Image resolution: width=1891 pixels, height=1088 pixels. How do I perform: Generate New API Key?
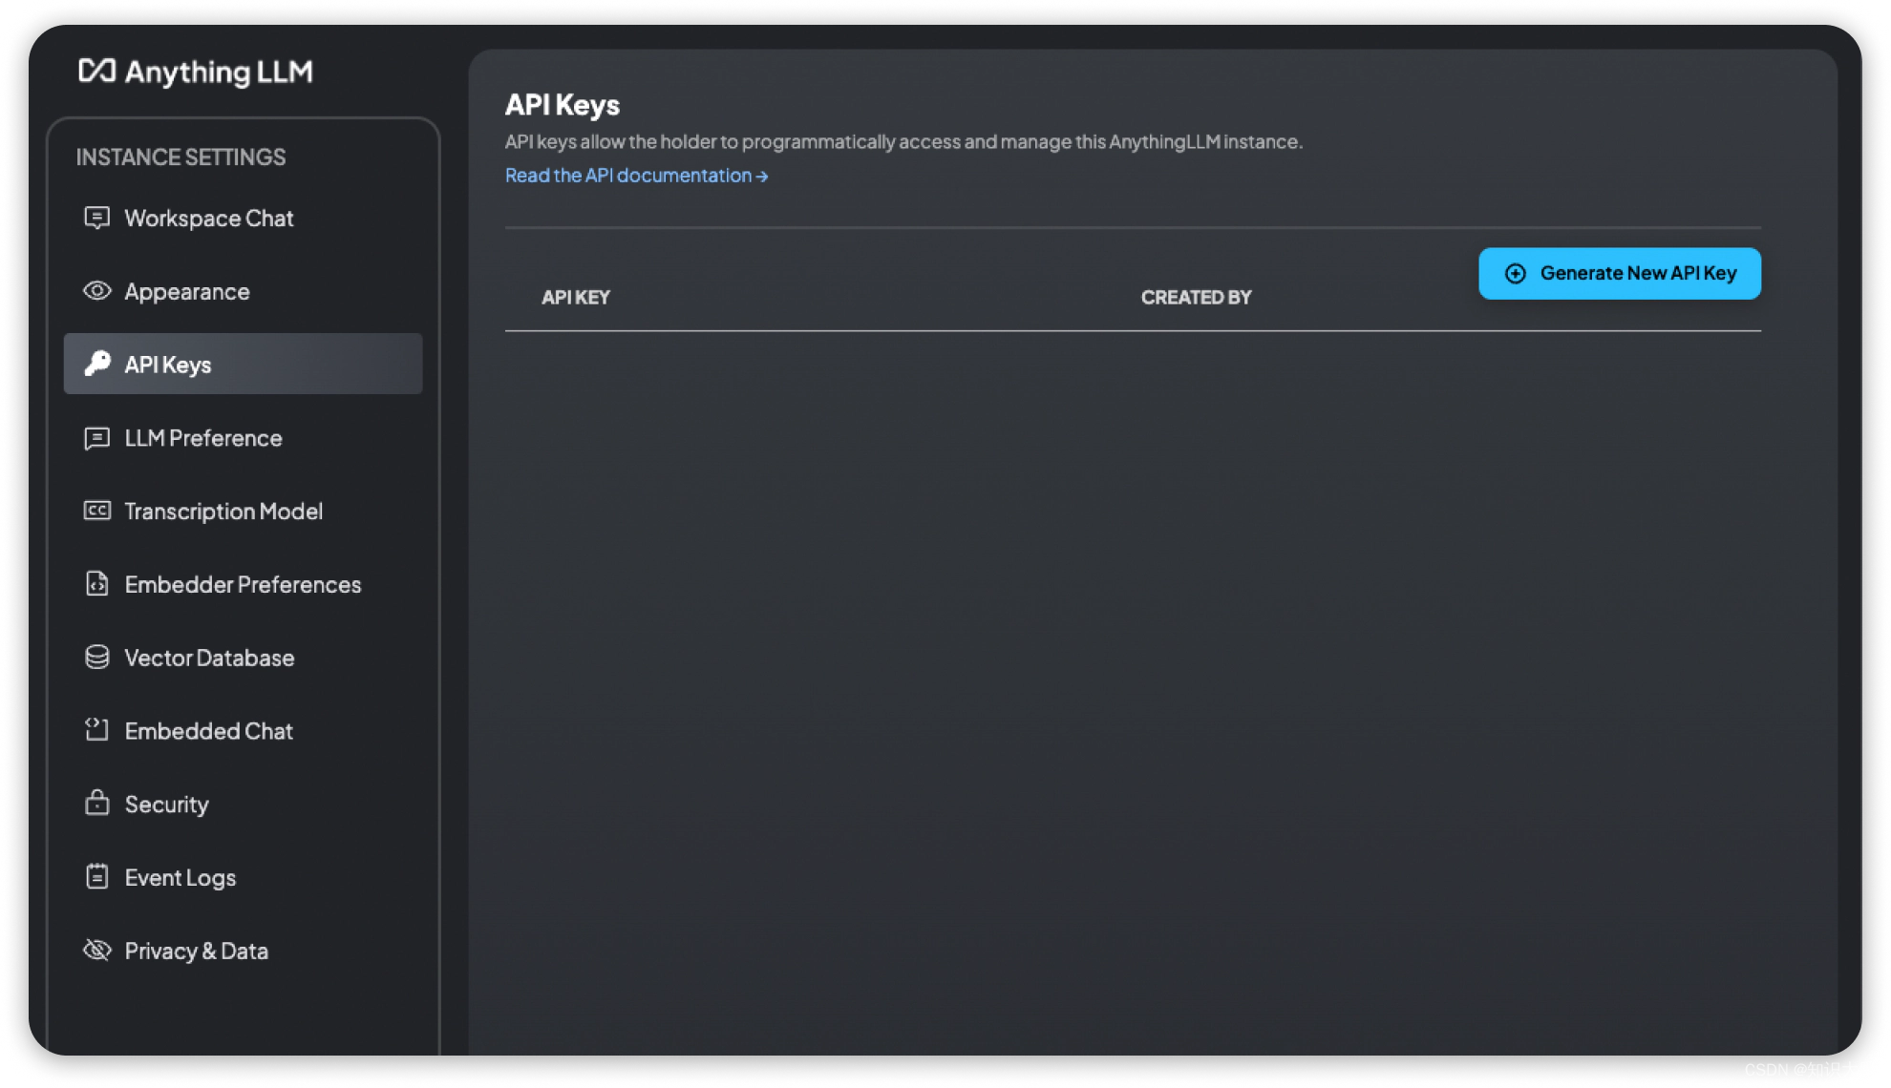pos(1620,273)
